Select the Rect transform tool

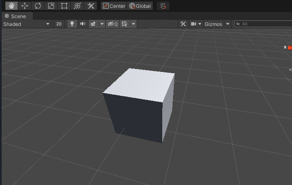click(64, 6)
